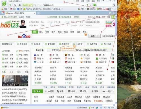
Task: Open the 谷歌 bookmark in favorites bar
Action: [x=19, y=9]
